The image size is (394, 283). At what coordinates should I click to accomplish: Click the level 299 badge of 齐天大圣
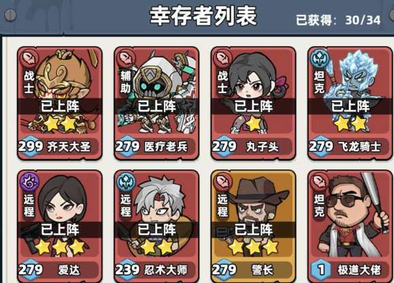[31, 146]
